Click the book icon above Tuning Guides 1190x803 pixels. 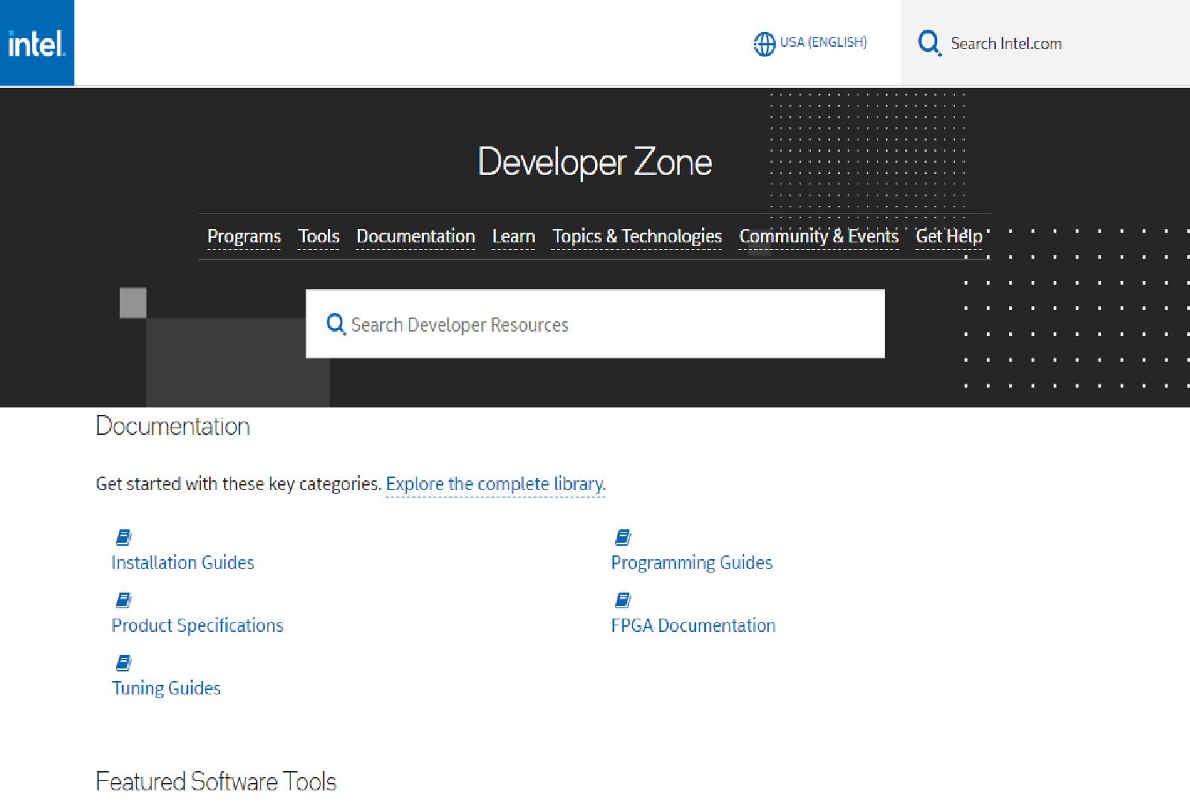123,662
